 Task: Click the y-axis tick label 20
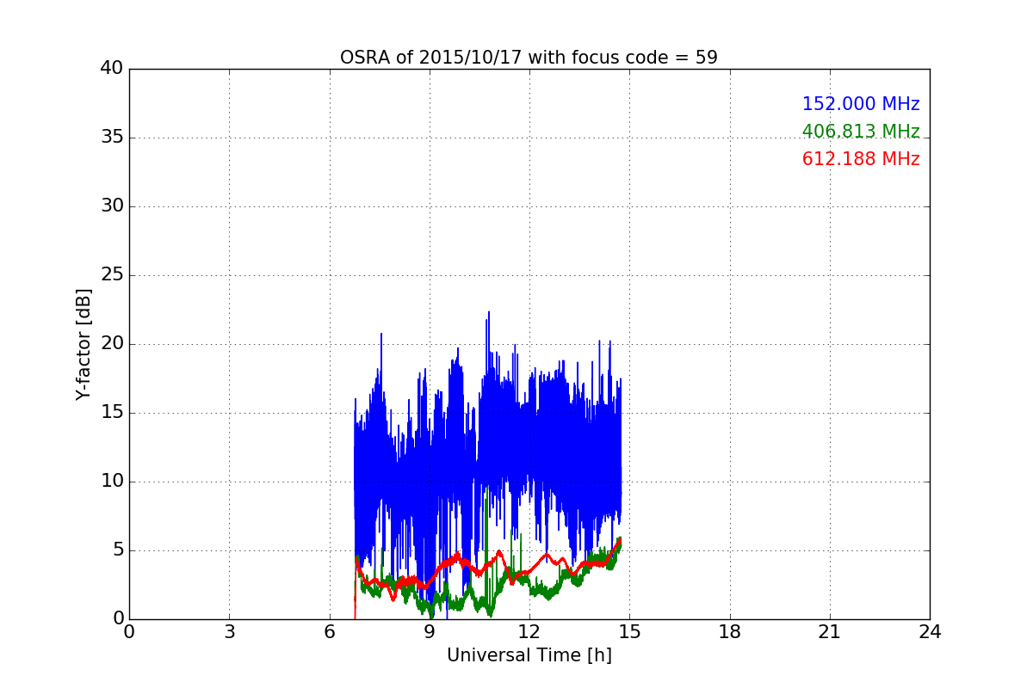tap(112, 344)
